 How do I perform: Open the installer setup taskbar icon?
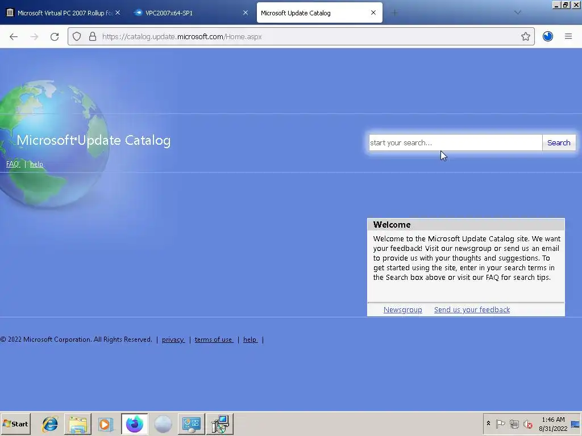click(220, 424)
